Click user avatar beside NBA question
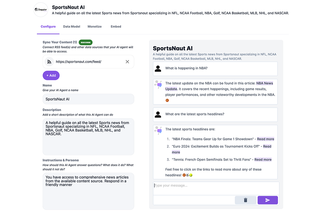 (x=158, y=69)
